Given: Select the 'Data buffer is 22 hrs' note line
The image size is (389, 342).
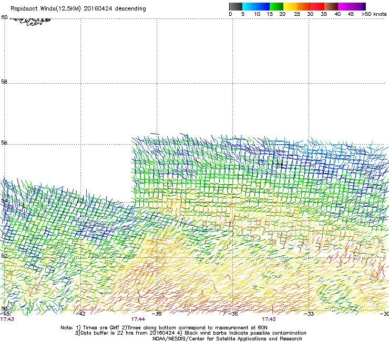Looking at the screenshot, I should click(190, 333).
